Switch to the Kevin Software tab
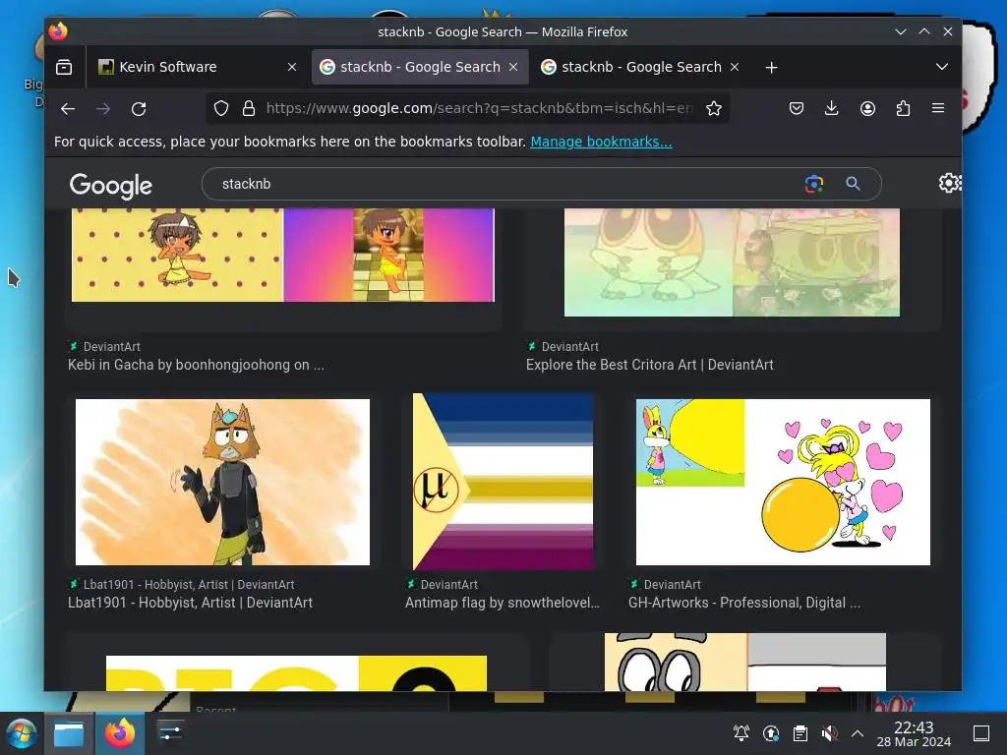Image resolution: width=1007 pixels, height=755 pixels. (x=196, y=67)
